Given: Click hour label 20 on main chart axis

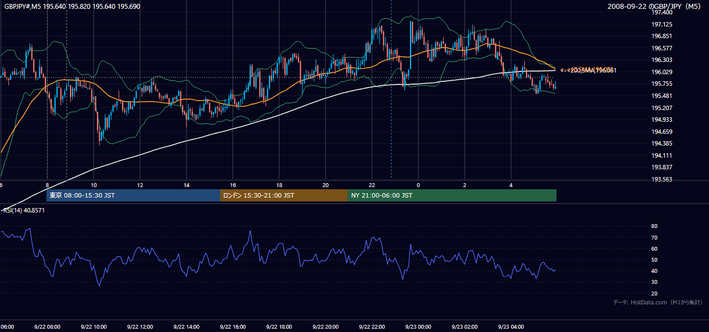Looking at the screenshot, I should (326, 185).
